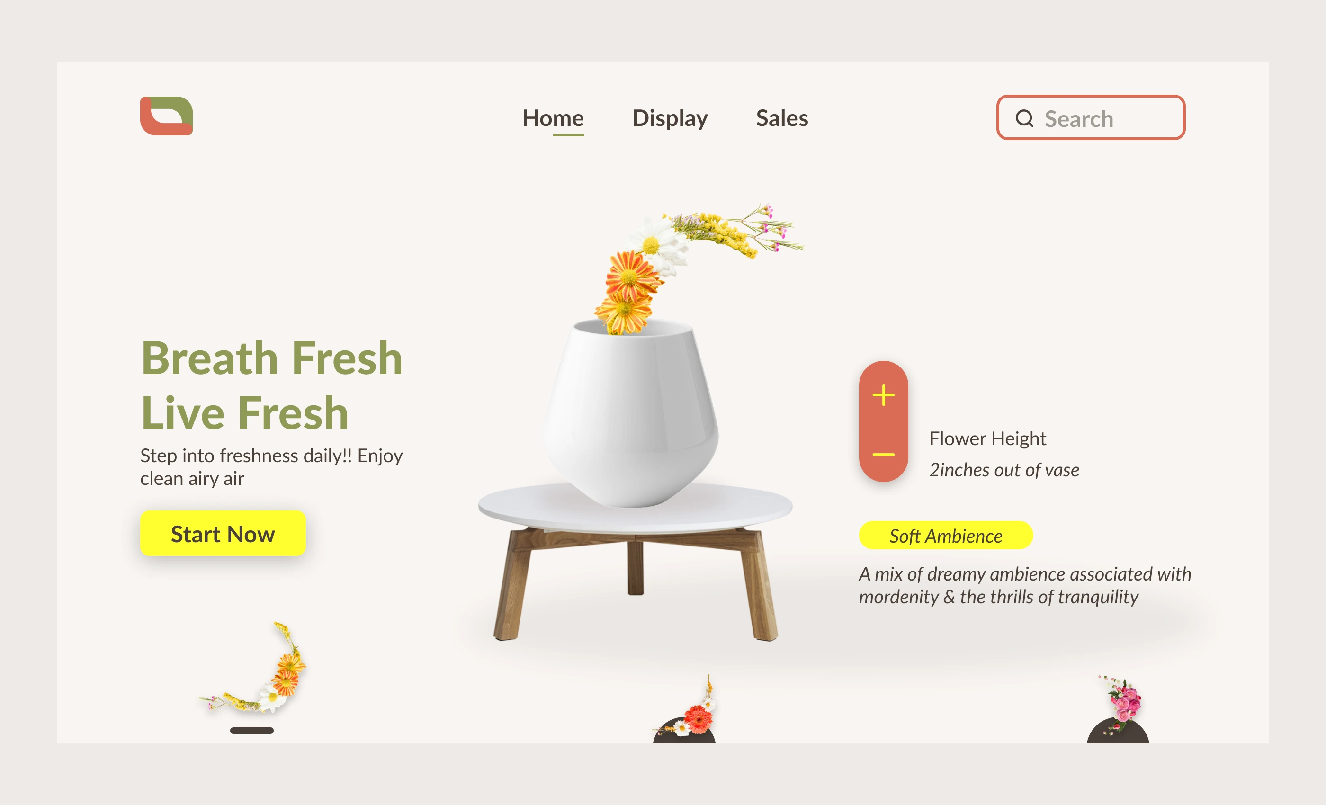Click the green and coral brand logo
This screenshot has width=1326, height=805.
coord(166,116)
